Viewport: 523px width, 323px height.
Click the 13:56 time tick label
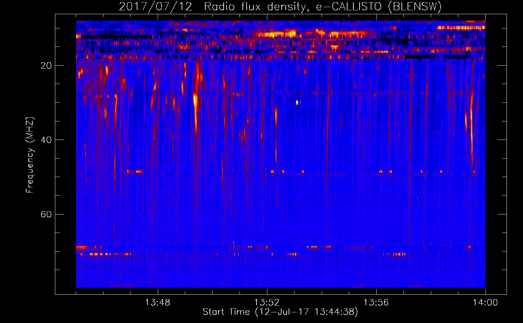coord(376,303)
